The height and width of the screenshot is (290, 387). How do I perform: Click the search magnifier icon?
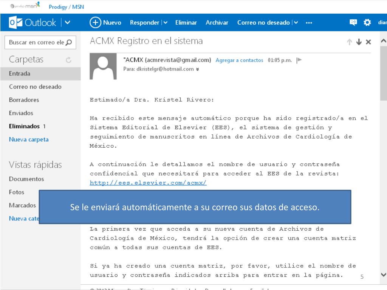coord(69,42)
